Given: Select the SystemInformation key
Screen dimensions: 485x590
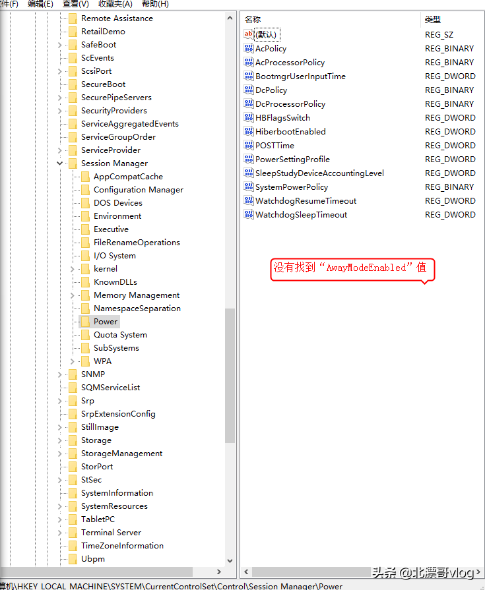Looking at the screenshot, I should pos(117,493).
